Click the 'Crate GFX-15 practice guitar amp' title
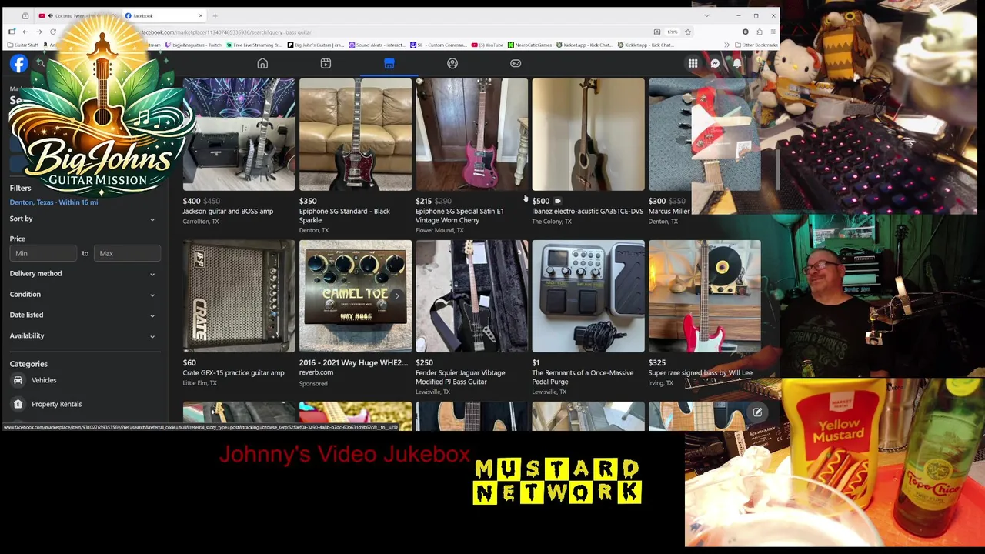The width and height of the screenshot is (985, 554). pos(233,373)
